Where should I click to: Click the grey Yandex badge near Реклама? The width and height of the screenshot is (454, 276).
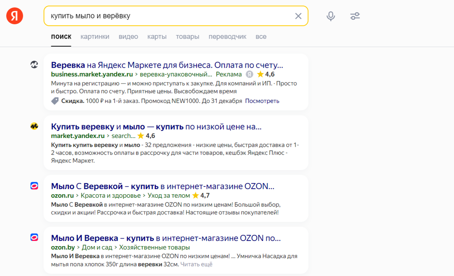pos(249,74)
